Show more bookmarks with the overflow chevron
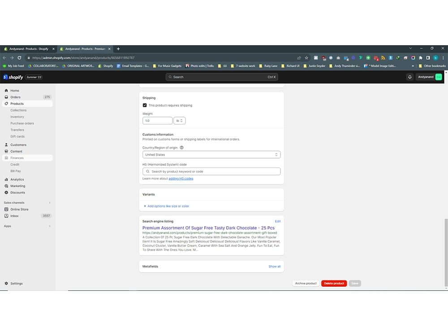 [x=413, y=66]
